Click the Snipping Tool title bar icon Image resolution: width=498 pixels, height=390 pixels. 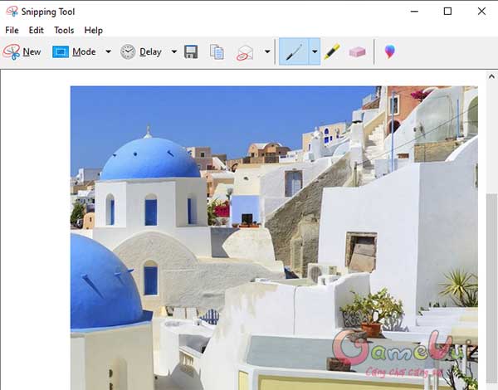pyautogui.click(x=12, y=12)
